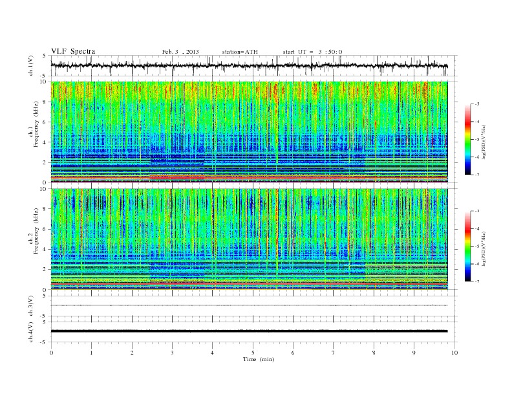512x396 pixels.
Task: Select the "ch.3(V)" axis label
Action: (x=31, y=306)
